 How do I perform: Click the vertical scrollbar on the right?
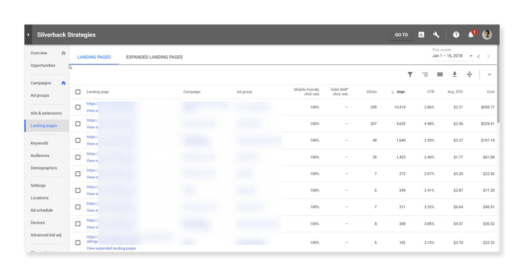498,84
